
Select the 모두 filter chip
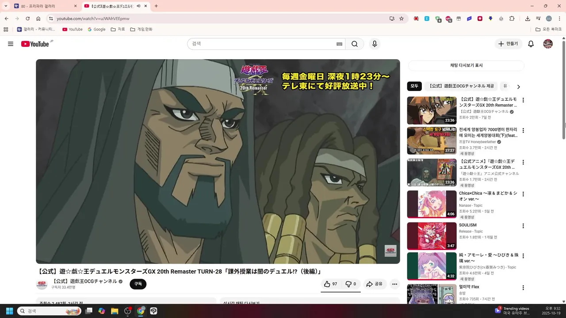tap(414, 87)
